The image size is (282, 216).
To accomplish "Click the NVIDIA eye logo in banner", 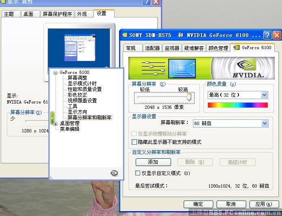I will pyautogui.click(x=247, y=64).
